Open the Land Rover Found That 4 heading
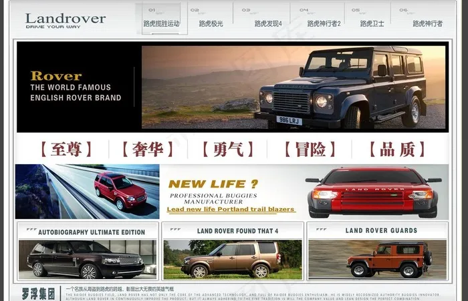Viewport: 468px width, 301px height. click(237, 231)
